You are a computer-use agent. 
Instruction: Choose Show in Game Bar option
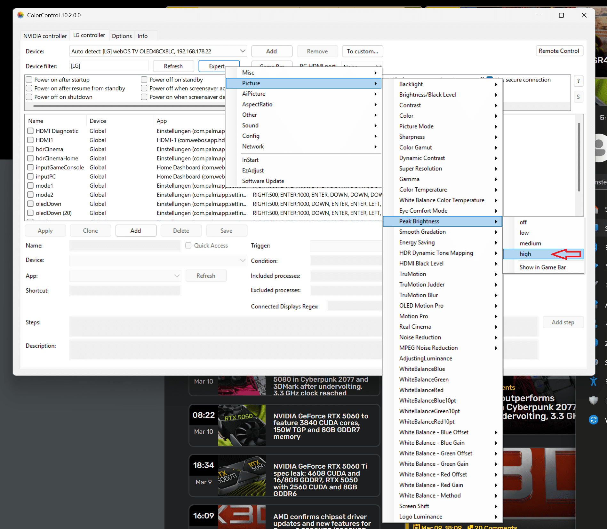[543, 267]
